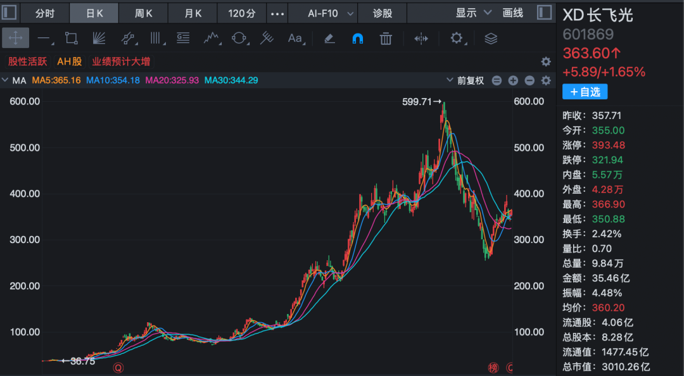The height and width of the screenshot is (376, 684).
Task: Open the AI-F10 dropdown
Action: [330, 13]
